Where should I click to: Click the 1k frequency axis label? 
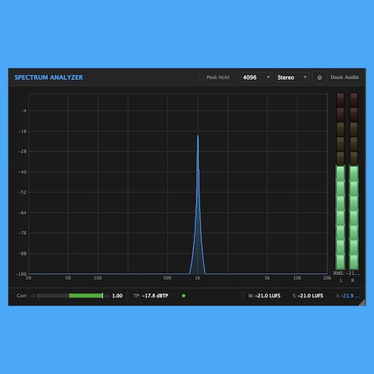pos(197,278)
